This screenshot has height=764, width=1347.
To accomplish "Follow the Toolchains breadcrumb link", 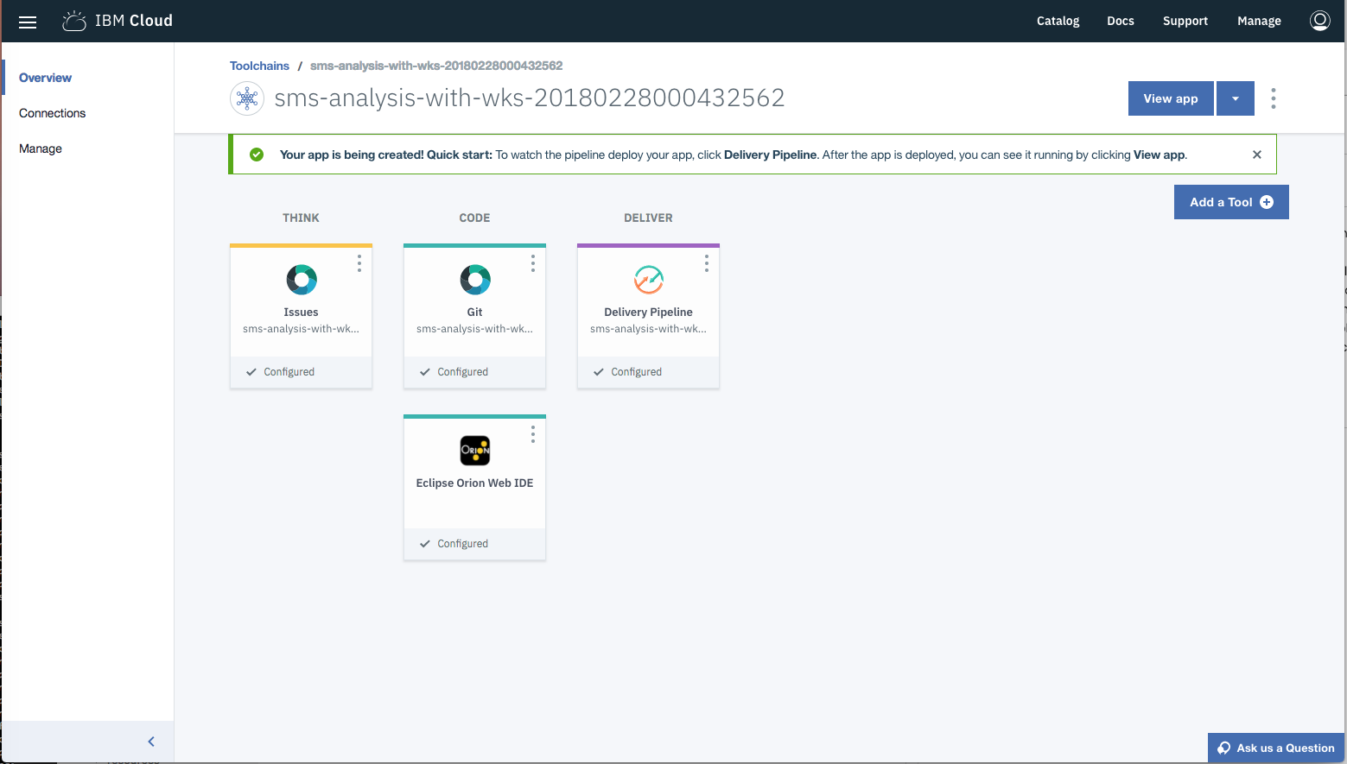I will tap(259, 66).
